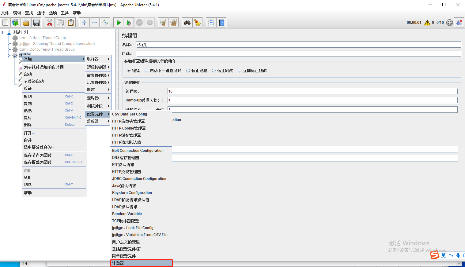Click the Copy toolbar icon
The height and width of the screenshot is (267, 465).
[60, 23]
